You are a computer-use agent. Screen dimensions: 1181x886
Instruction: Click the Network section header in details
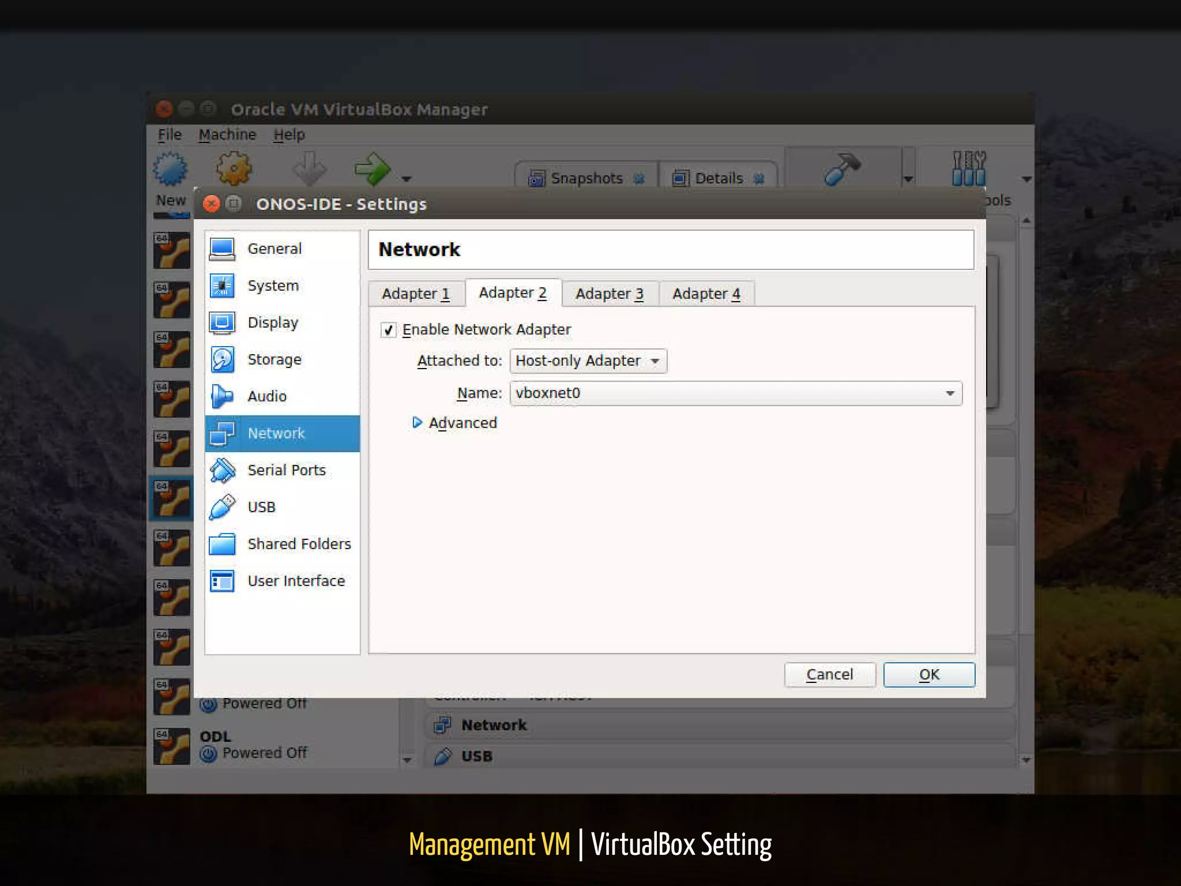pyautogui.click(x=720, y=725)
